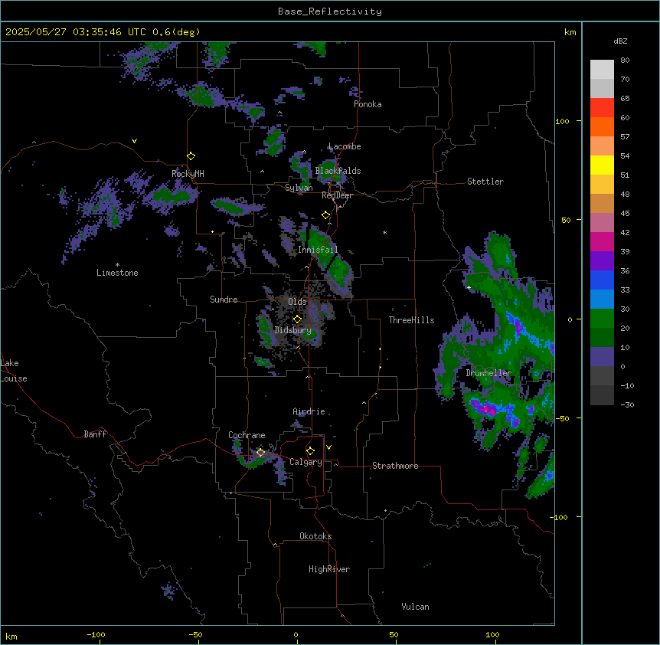Click the Cochrane town label
This screenshot has width=660, height=645.
point(247,435)
